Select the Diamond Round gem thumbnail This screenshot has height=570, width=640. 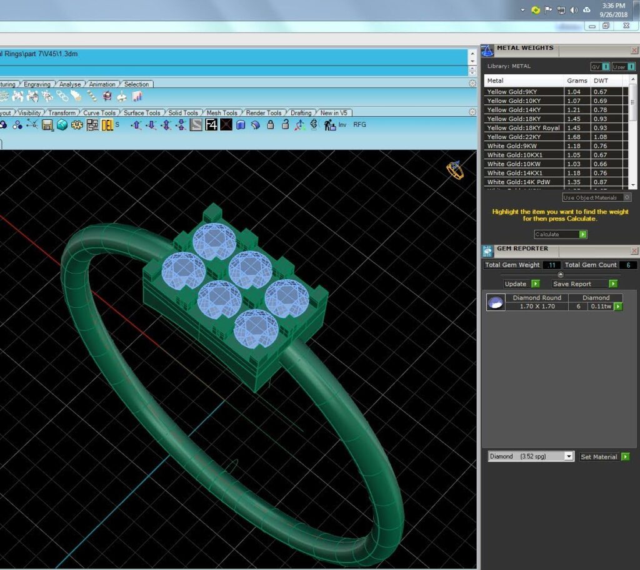496,303
